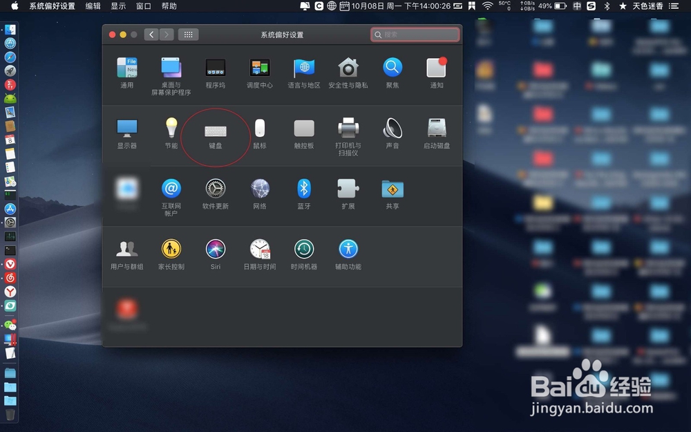Open the 启动磁盘 (Startup Disk) pane
The height and width of the screenshot is (432, 691).
pyautogui.click(x=436, y=133)
